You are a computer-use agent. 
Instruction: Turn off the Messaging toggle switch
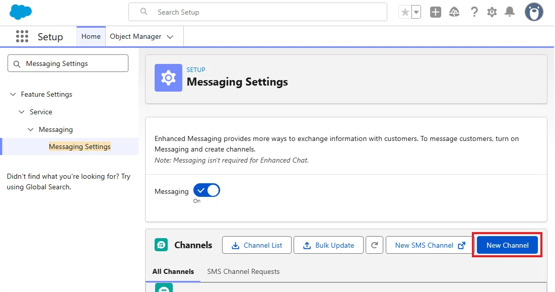206,190
